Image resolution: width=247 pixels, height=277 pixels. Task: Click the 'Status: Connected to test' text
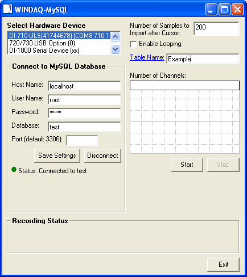(x=52, y=171)
